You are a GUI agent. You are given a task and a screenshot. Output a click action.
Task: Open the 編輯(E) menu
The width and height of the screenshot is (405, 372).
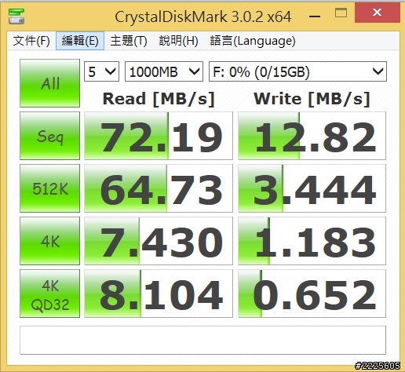pyautogui.click(x=80, y=41)
